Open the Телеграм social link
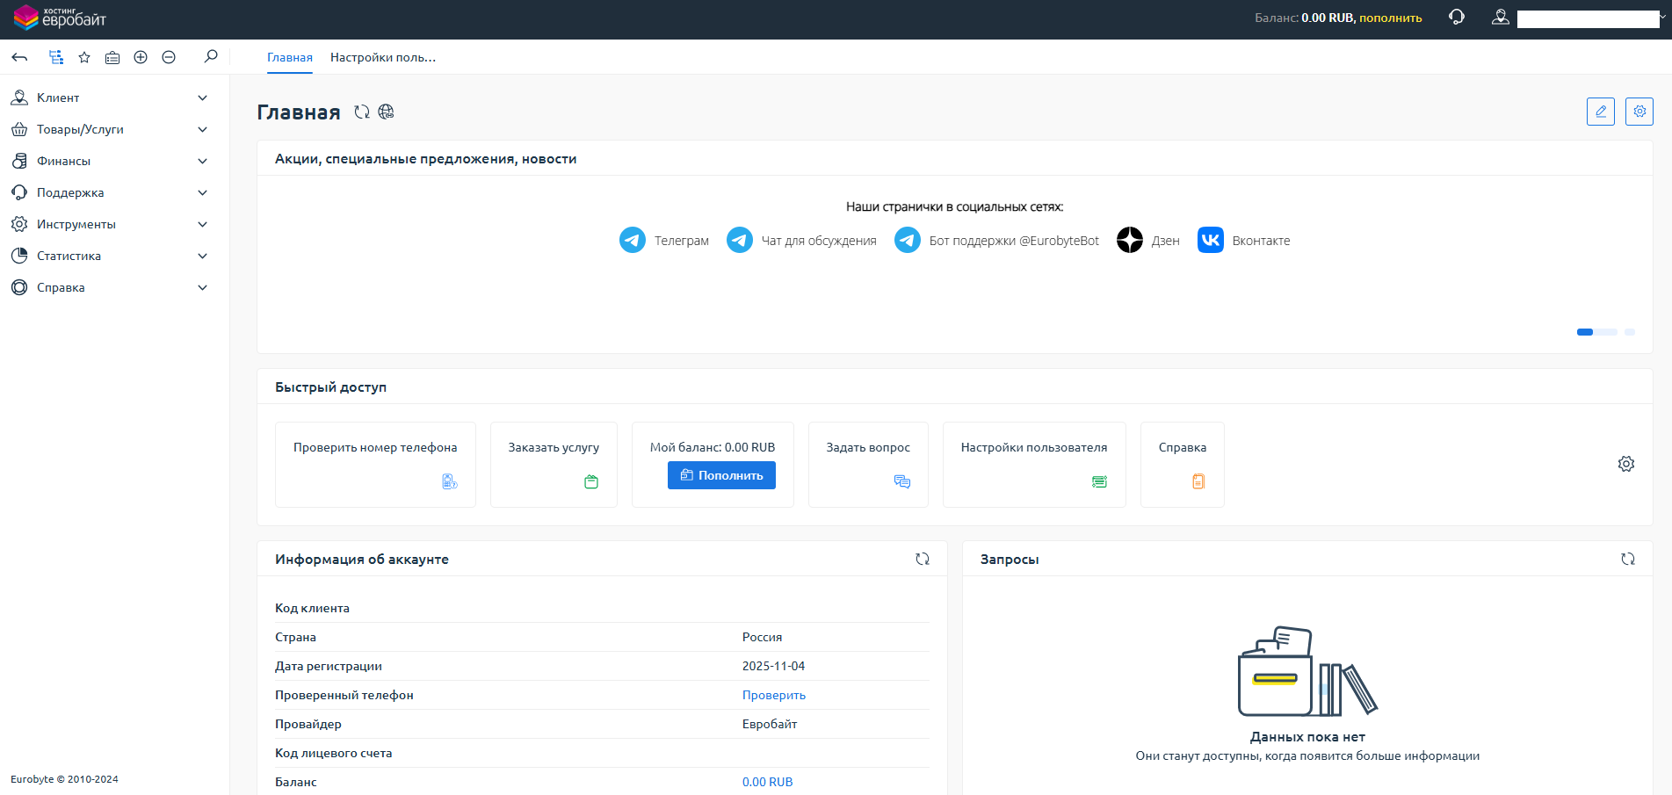 (664, 240)
